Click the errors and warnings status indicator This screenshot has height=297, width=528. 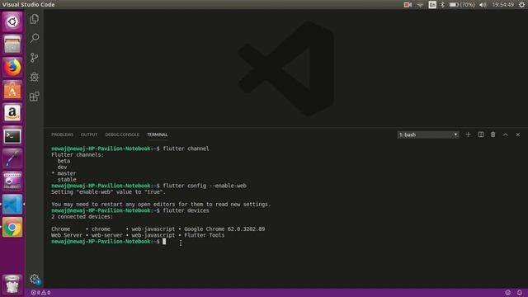click(x=40, y=293)
